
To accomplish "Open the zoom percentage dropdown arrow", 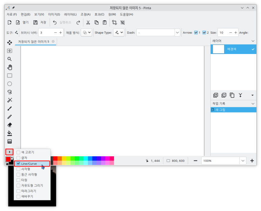I will [243, 161].
